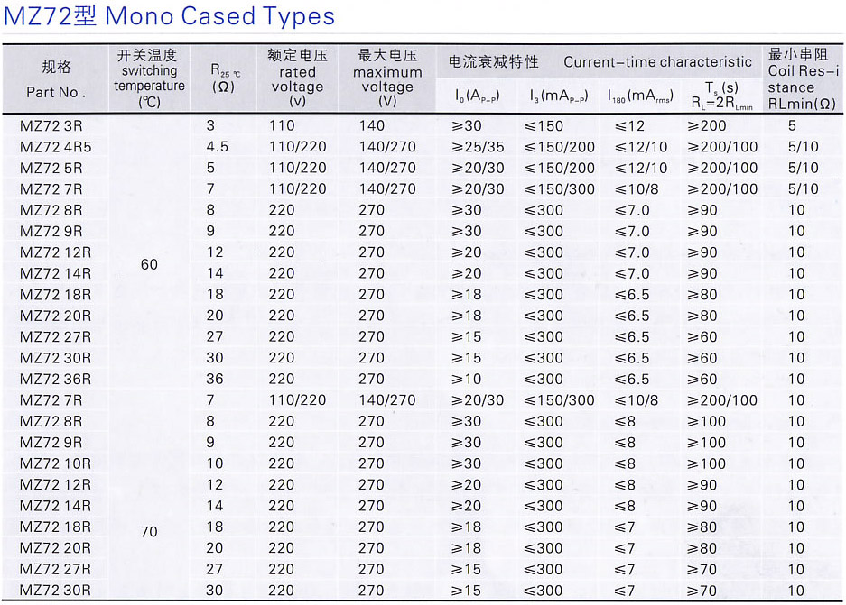Click the I3 value "≤300" for MZ72 36R
846x605 pixels.
coord(544,380)
